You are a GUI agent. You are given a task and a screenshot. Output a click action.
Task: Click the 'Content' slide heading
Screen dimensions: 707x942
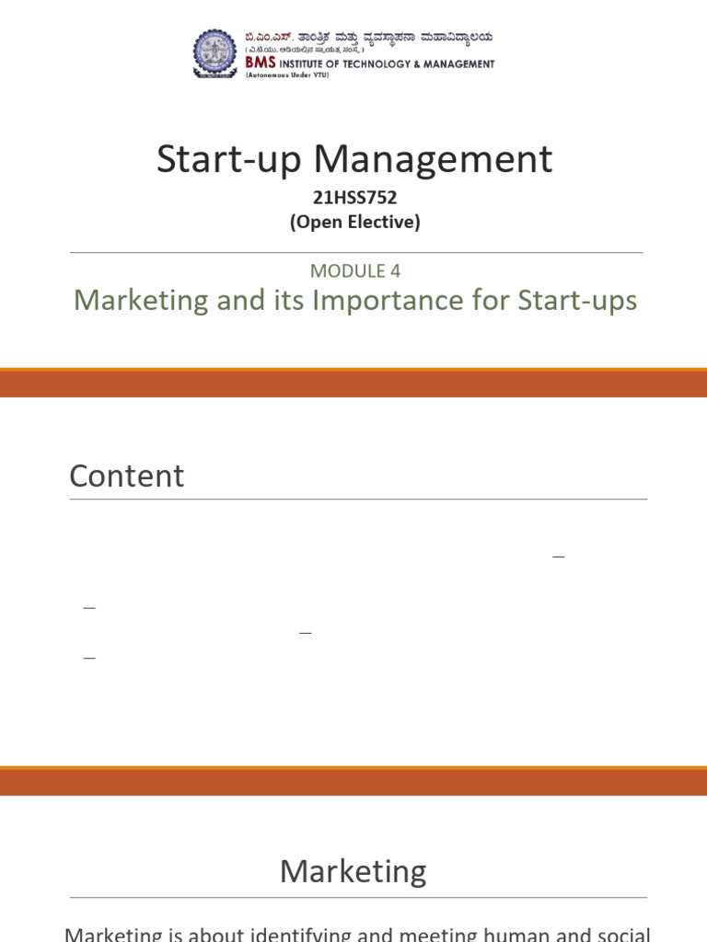[127, 477]
